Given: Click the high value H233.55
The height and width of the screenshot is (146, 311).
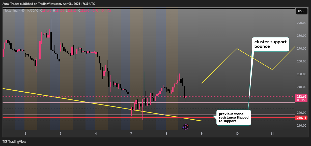Looking at the screenshot, I should point(59,11).
